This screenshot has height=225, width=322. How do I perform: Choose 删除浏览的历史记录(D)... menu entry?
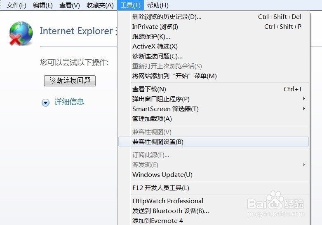214,17
